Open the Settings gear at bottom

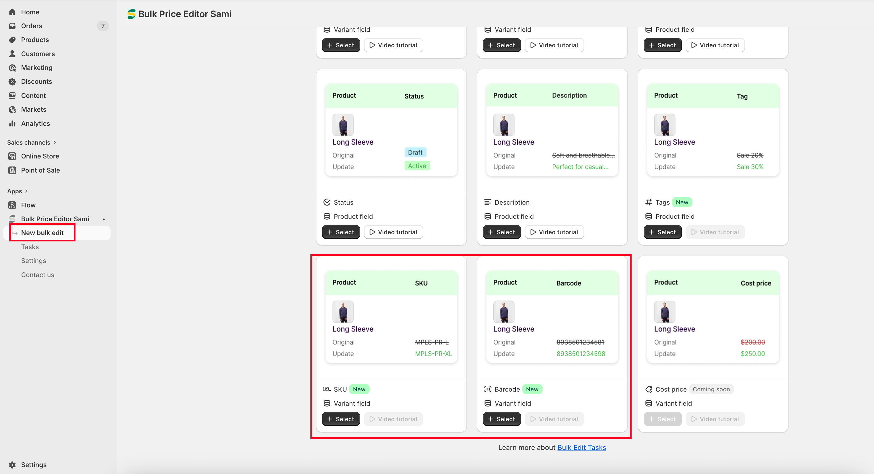point(12,465)
